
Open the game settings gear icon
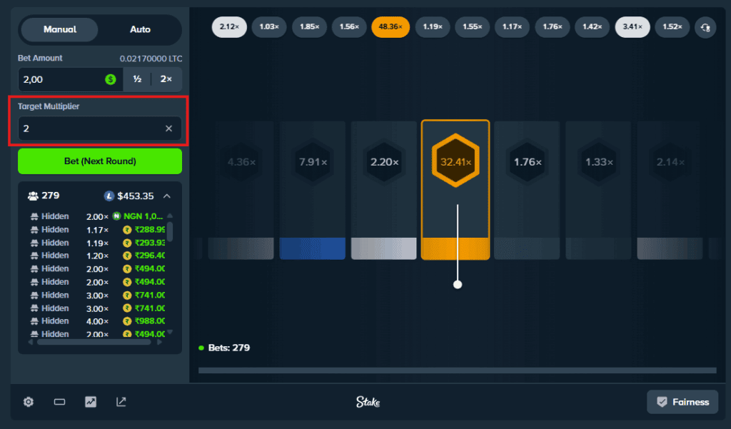point(28,402)
